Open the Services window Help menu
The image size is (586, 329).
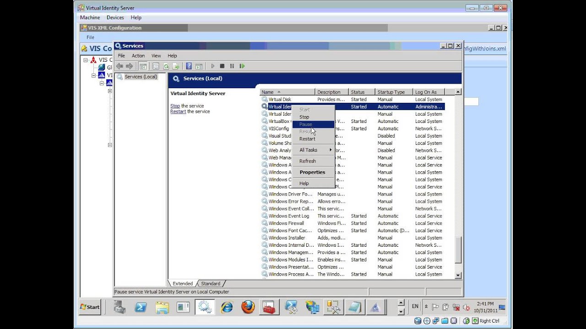[172, 56]
